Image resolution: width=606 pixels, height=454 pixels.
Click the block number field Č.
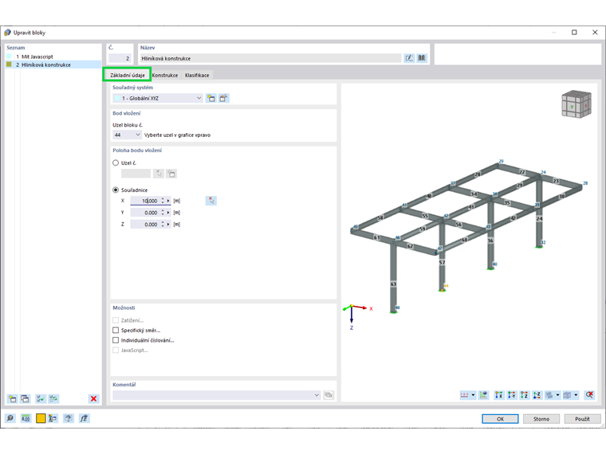[x=120, y=58]
